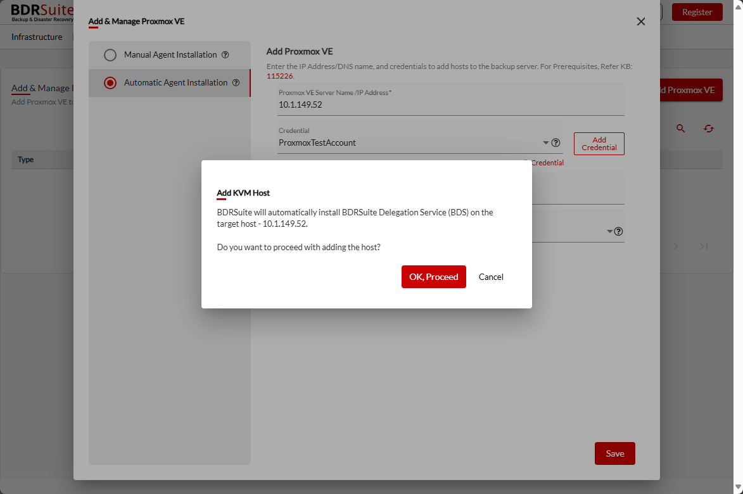Open knowledge base article 115226
743x494 pixels.
tap(279, 75)
